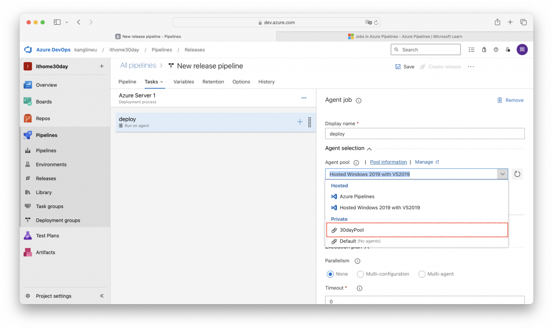Viewport: 553px width, 330px height.
Task: Open Project settings
Action: click(x=53, y=296)
